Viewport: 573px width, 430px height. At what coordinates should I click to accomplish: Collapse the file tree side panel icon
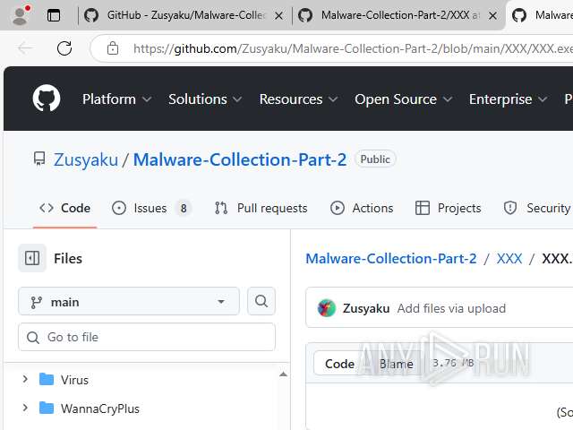click(32, 258)
